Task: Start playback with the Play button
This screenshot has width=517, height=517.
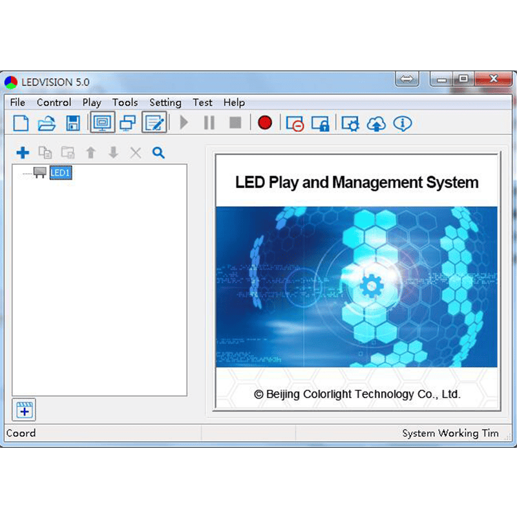Action: coord(184,123)
